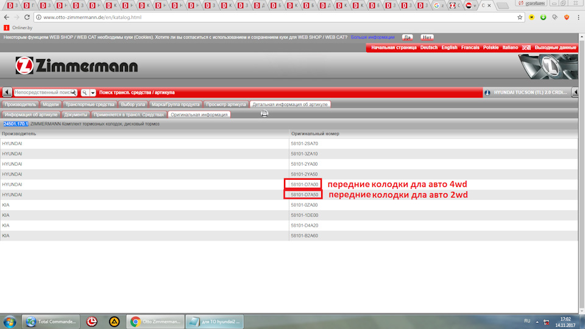Select the Оригинальная информация sub-tab
The width and height of the screenshot is (585, 329).
click(199, 115)
